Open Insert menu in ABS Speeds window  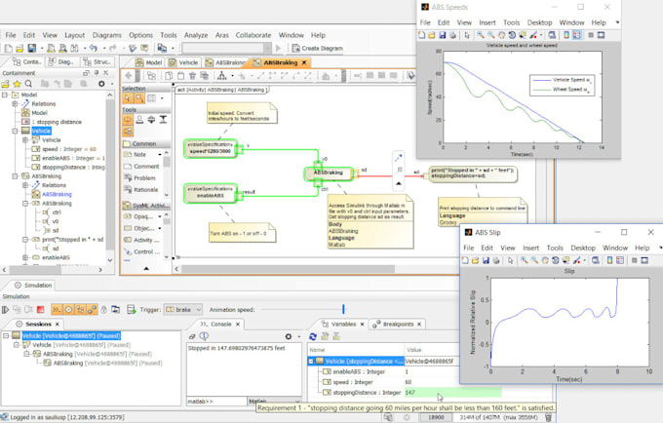pos(487,22)
